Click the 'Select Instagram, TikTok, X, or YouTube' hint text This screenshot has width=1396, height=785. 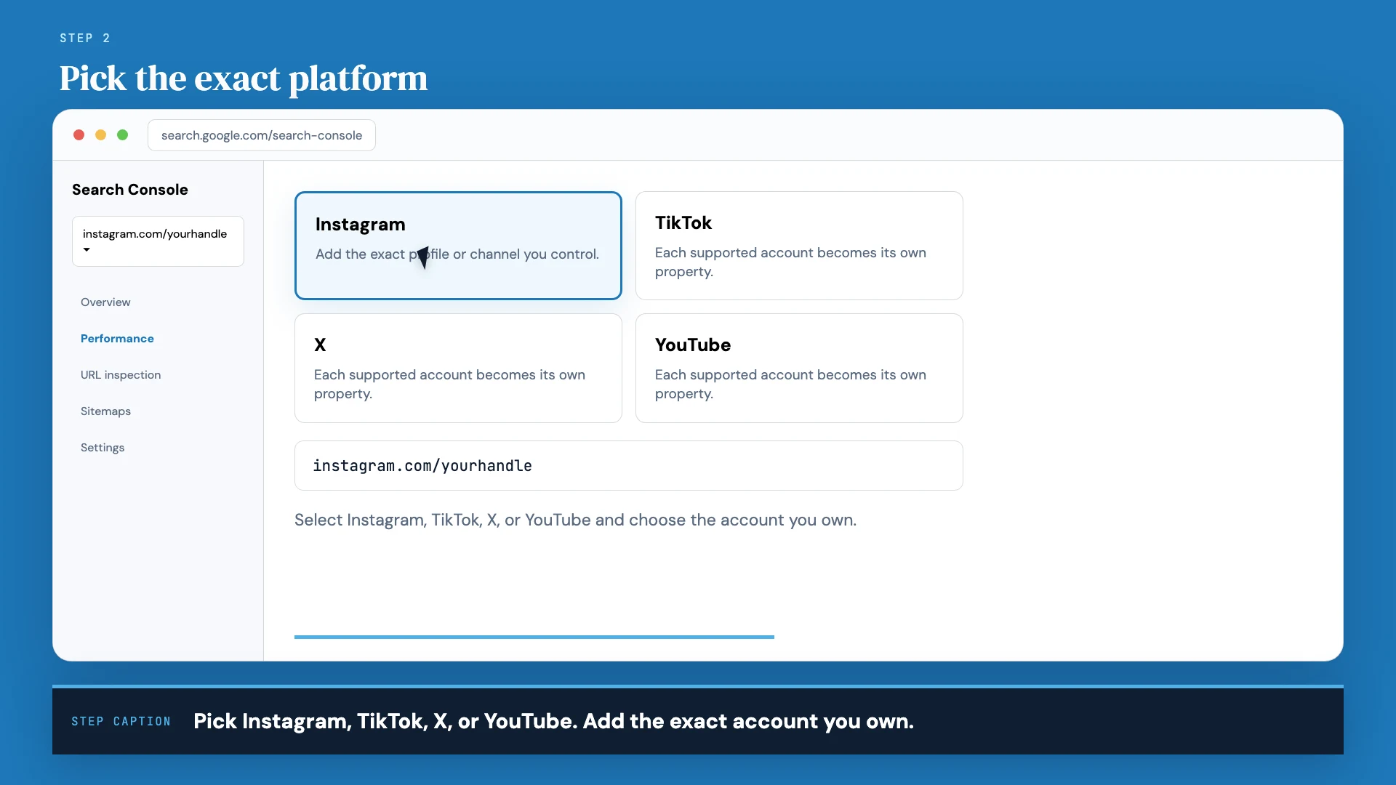[575, 520]
